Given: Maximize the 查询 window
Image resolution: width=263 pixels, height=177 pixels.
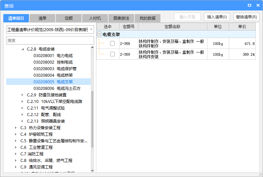Looking at the screenshot, I should [250, 5].
